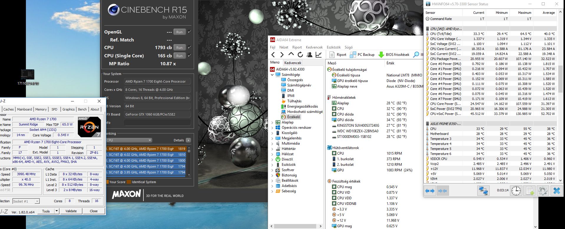Open the desktop file 171103214718
Viewport: 565px width, 229px height.
pyautogui.click(x=28, y=77)
